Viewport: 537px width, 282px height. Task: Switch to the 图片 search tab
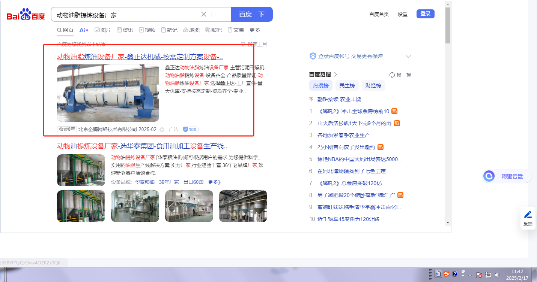(103, 30)
